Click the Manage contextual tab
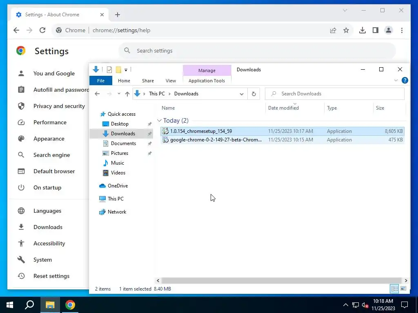Screen dimensions: 418x313 [x=207, y=71]
